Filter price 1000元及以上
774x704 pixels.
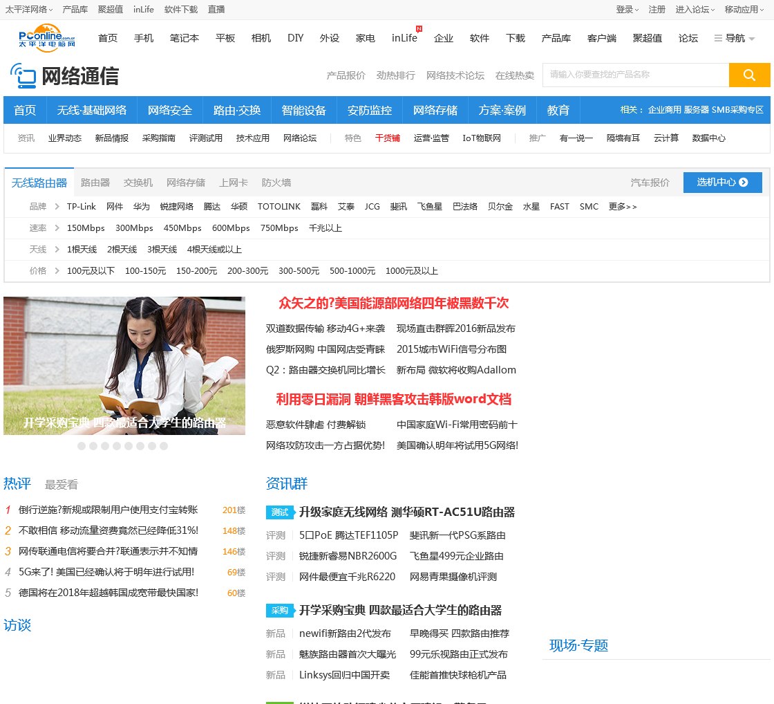coord(412,270)
